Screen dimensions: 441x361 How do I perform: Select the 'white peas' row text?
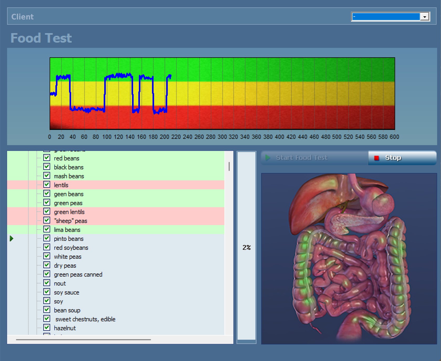point(67,257)
